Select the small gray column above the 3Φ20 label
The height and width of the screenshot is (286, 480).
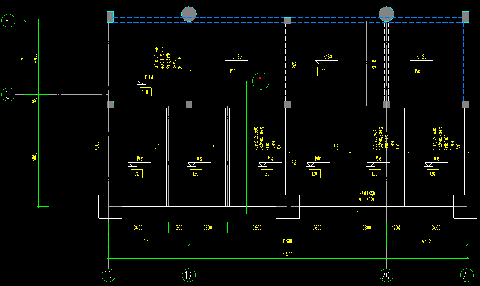point(288,21)
